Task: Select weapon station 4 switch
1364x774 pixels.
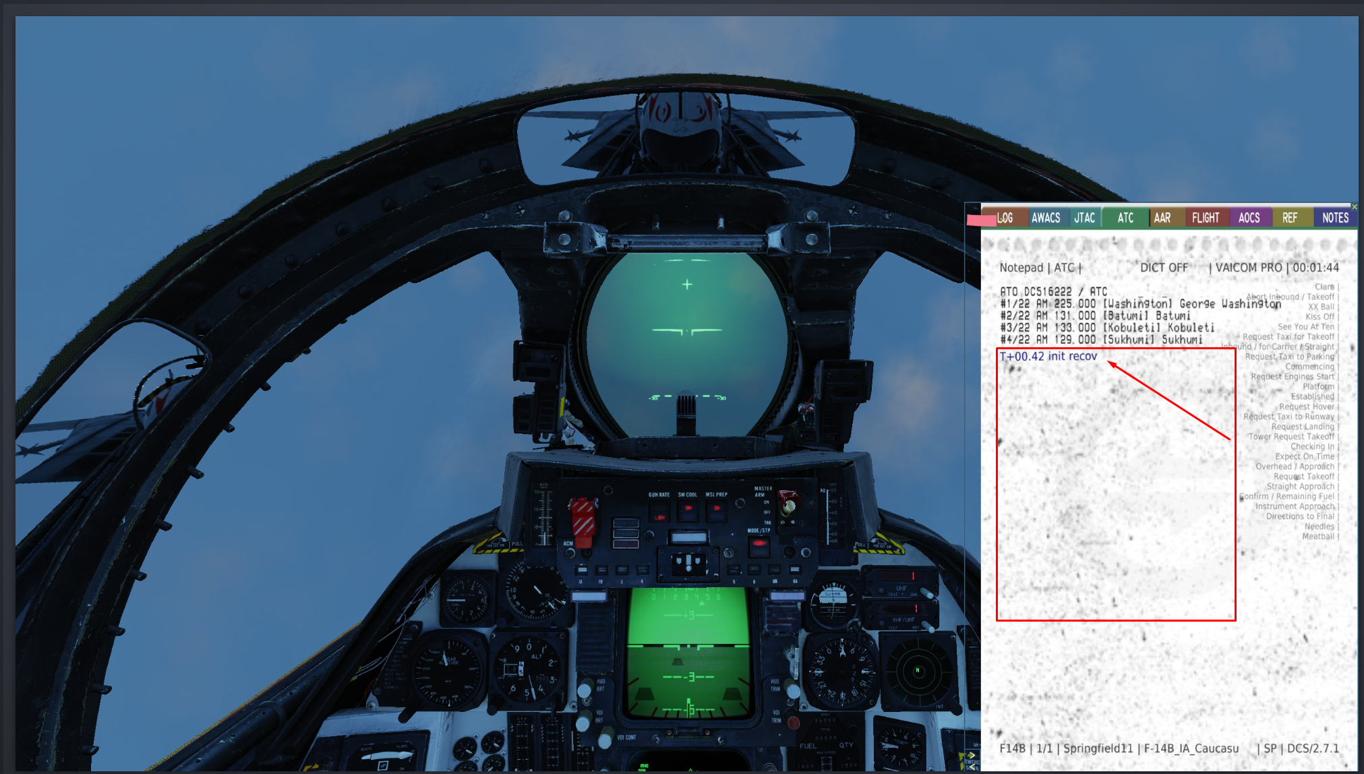Action: 642,570
